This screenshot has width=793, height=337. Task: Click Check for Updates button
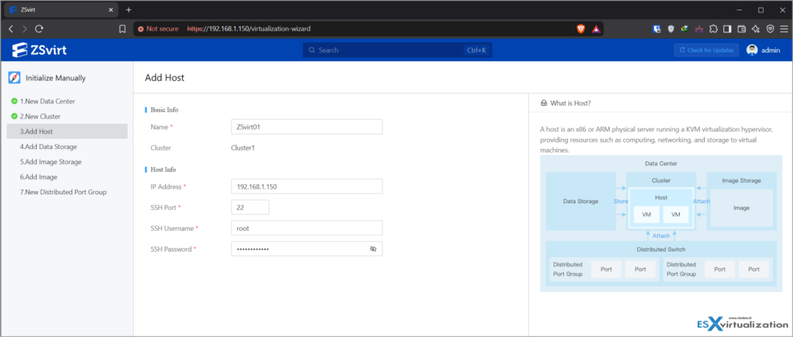[x=706, y=50]
